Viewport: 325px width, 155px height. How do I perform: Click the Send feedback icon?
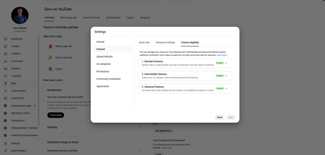[x=5, y=151]
